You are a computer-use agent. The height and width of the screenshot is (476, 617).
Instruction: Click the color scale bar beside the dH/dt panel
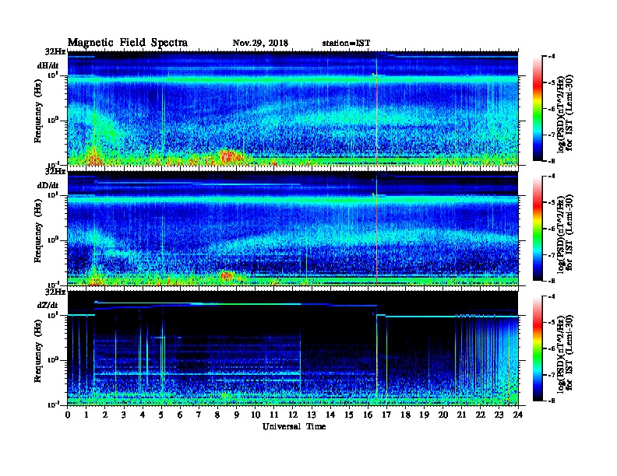(x=538, y=109)
